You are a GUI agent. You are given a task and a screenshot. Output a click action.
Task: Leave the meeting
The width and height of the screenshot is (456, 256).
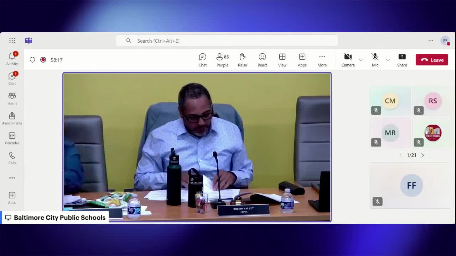pos(432,60)
